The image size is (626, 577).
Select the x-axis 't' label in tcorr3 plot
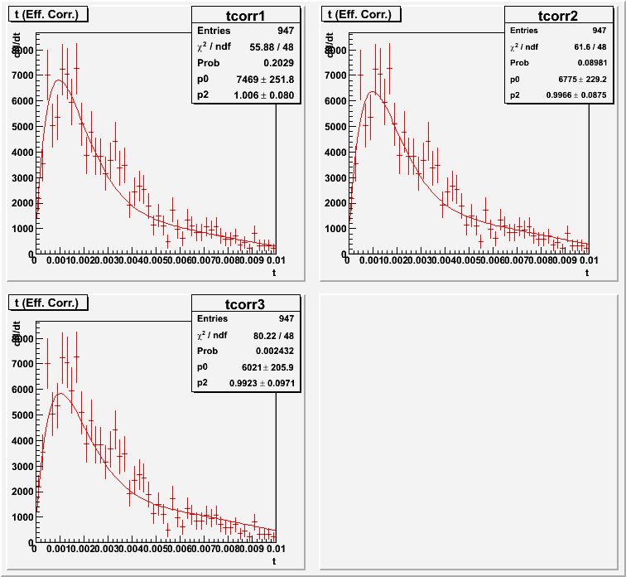coord(273,561)
